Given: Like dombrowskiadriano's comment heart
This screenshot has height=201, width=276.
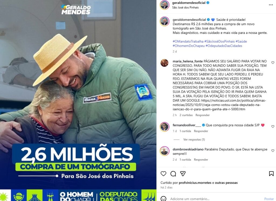Looking at the screenshot, I should pyautogui.click(x=273, y=151).
